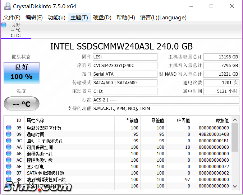The width and height of the screenshot is (243, 195).
Task: Click the status orb for SATA downshift B7
Action: pyautogui.click(x=9, y=173)
